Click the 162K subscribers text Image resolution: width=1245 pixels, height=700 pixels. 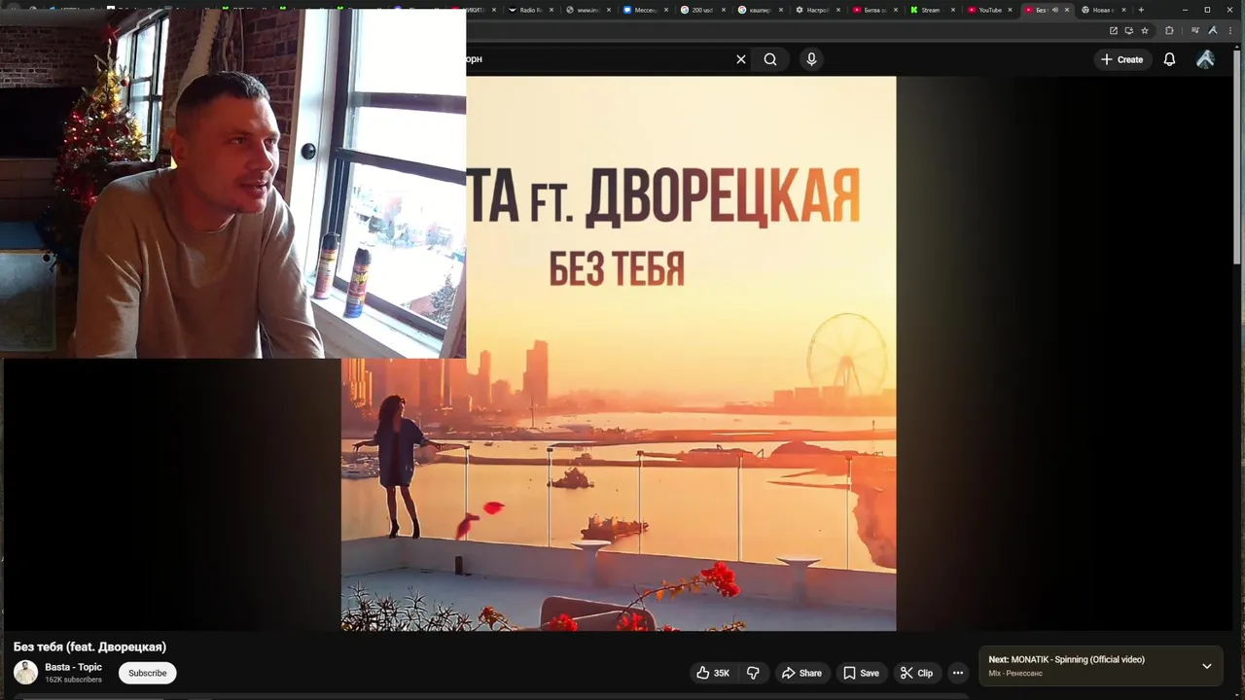[x=73, y=680]
